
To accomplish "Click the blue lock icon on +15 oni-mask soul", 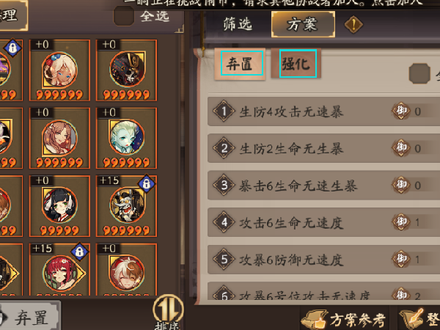I will point(147,184).
